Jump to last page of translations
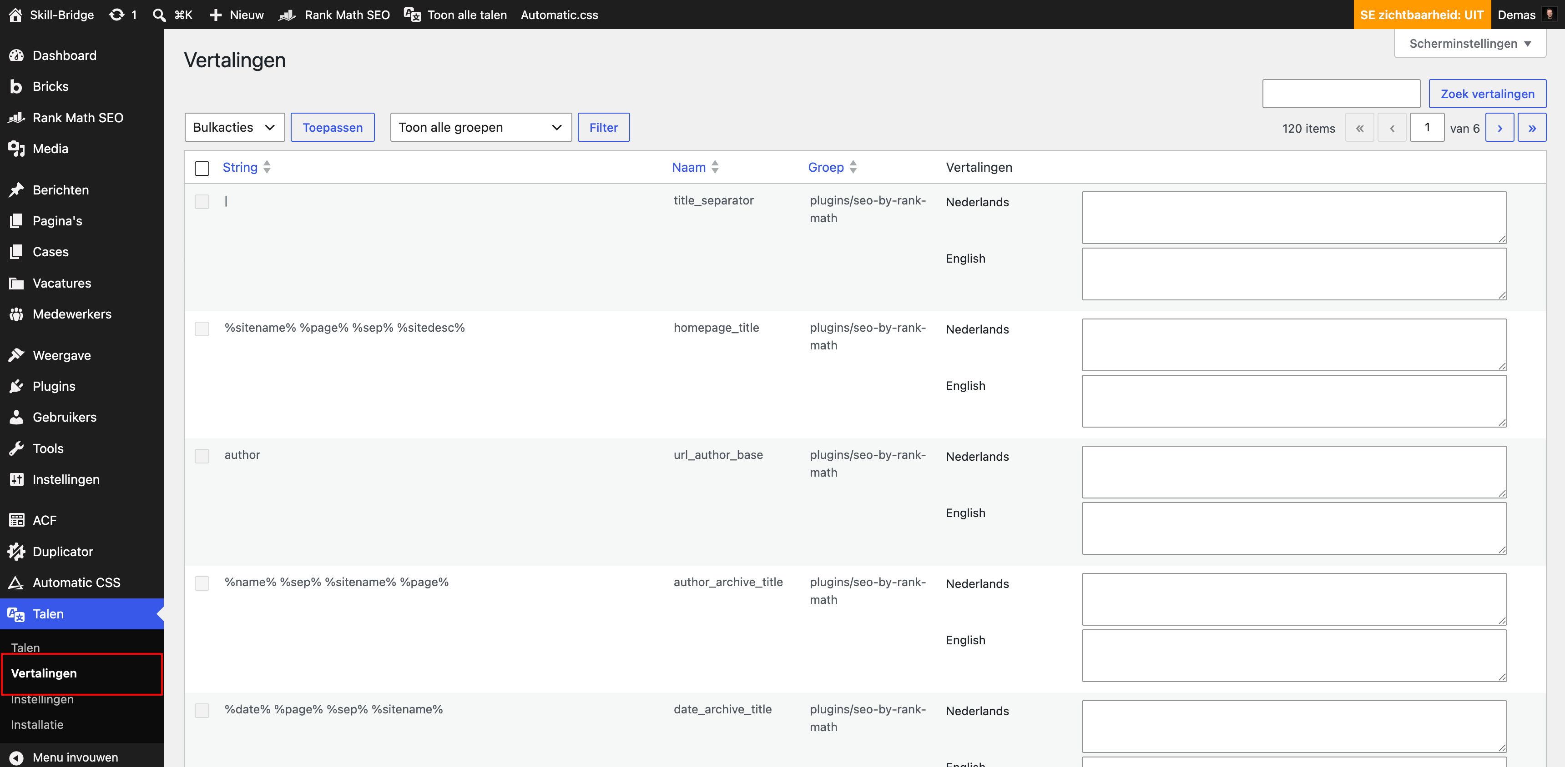 pyautogui.click(x=1532, y=127)
